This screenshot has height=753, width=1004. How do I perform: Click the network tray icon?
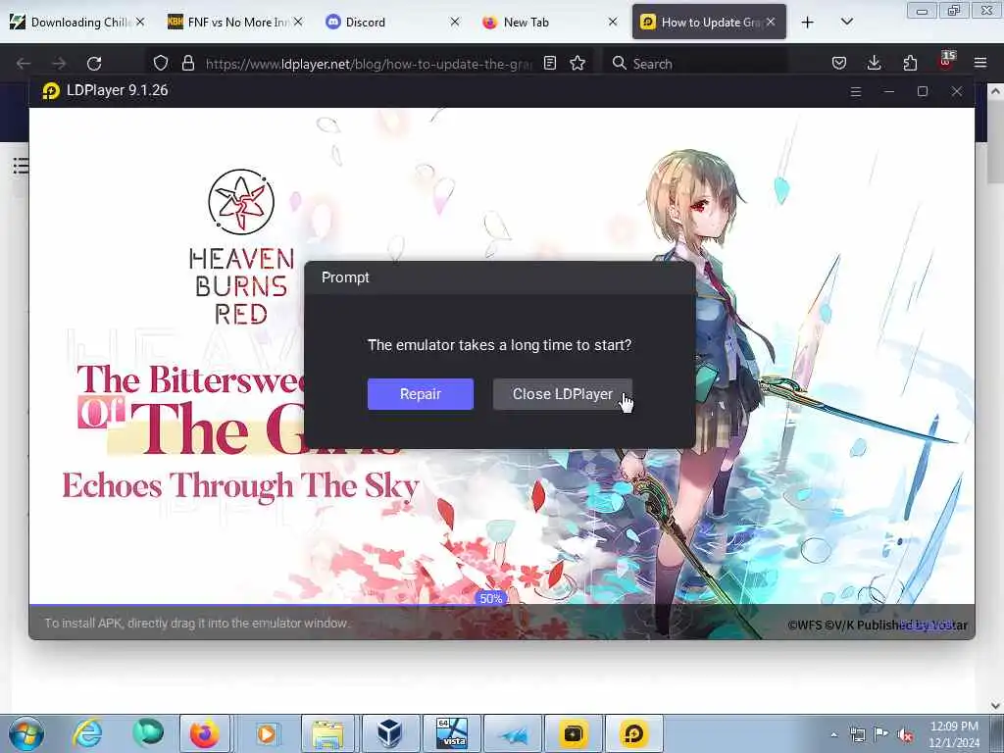pos(857,734)
